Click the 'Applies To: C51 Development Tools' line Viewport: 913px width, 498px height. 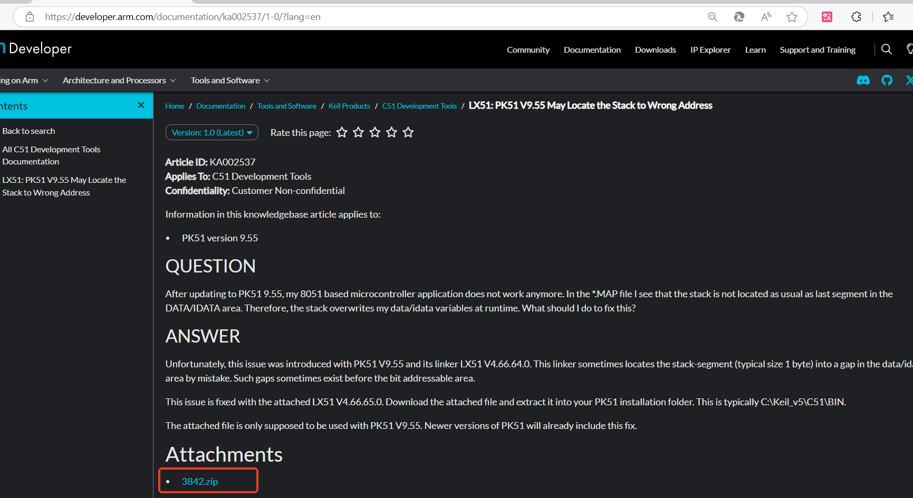(238, 176)
